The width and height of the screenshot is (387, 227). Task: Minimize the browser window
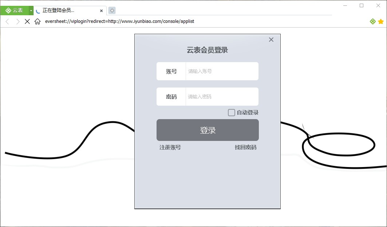[x=345, y=6]
